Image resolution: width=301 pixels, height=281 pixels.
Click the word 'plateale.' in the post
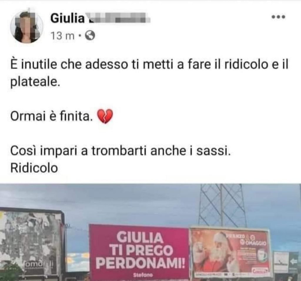(35, 82)
